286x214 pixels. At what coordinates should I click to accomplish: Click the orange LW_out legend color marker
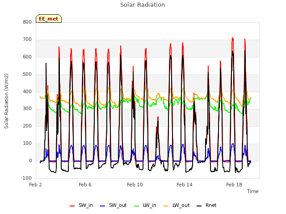(166, 206)
